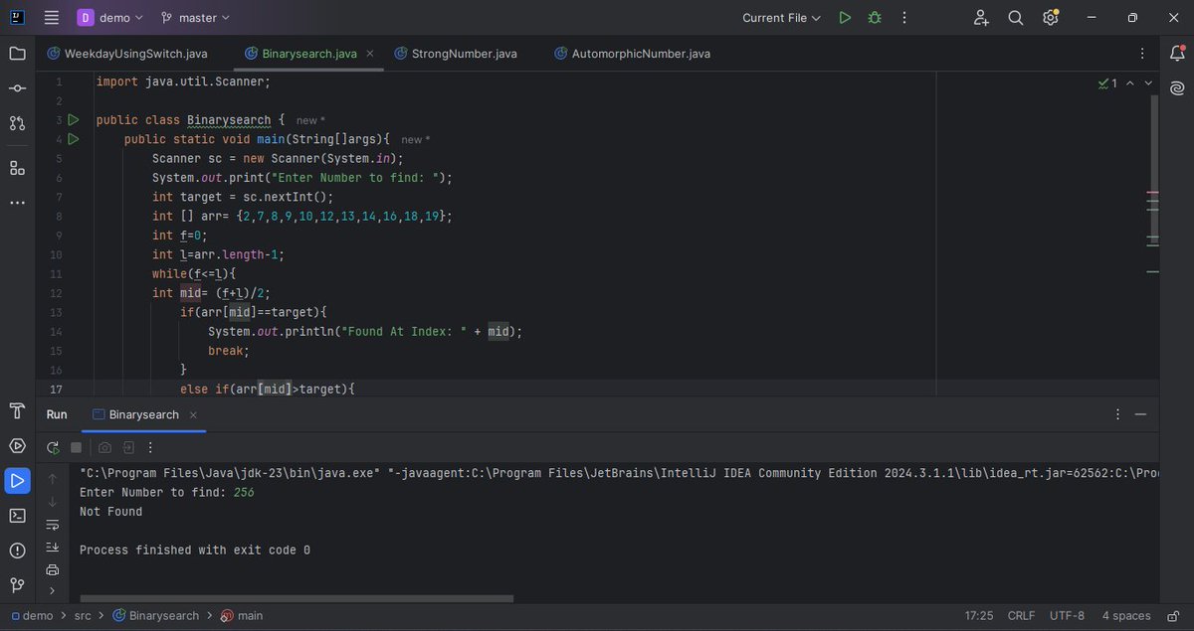Open the Notifications bell
Image resolution: width=1194 pixels, height=631 pixels.
click(1176, 54)
